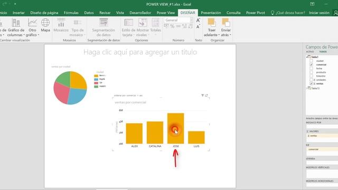Click the comercial field in EJE area
The height and width of the screenshot is (190, 338).
coord(322,149)
